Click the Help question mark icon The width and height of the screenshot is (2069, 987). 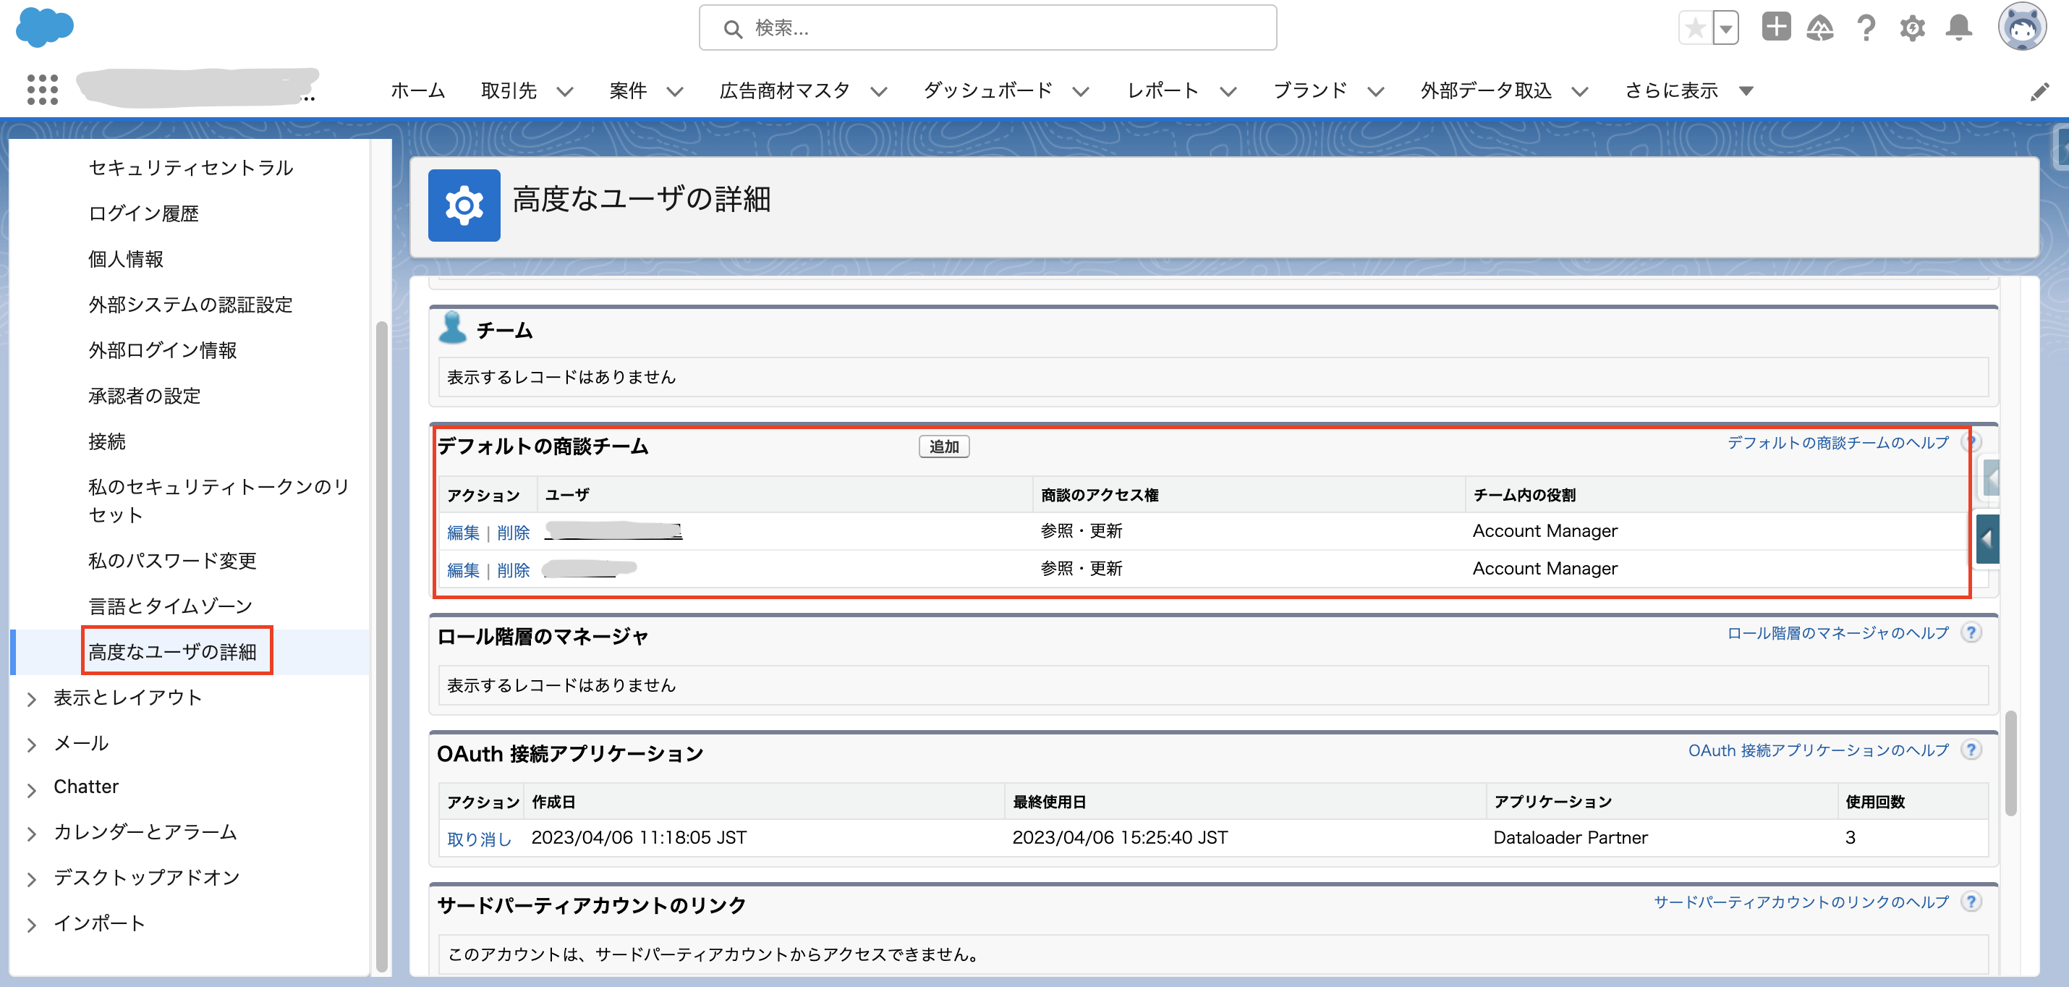coord(1865,28)
